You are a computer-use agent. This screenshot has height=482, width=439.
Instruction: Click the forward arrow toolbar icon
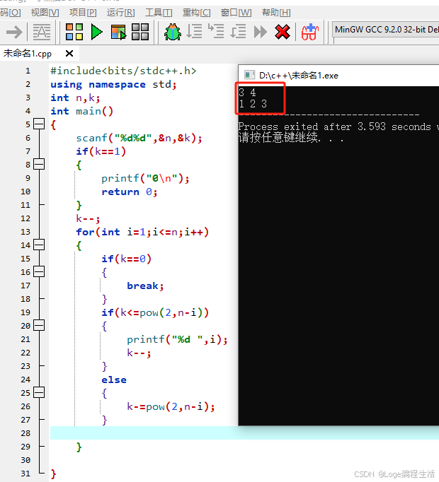(14, 32)
